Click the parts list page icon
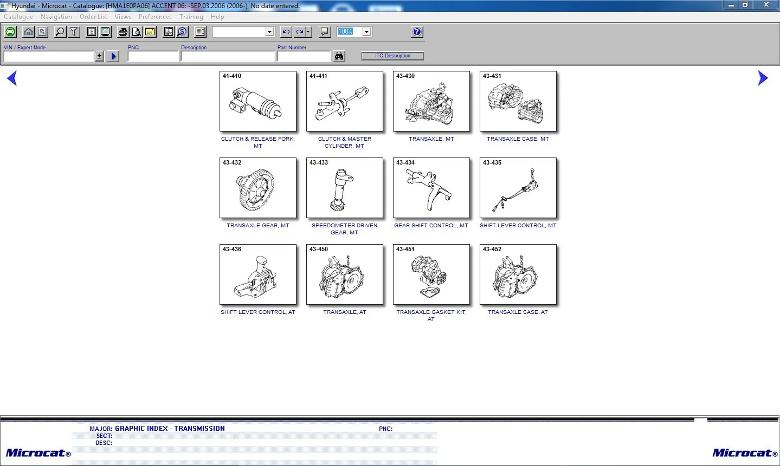The height and width of the screenshot is (466, 780). pos(201,32)
